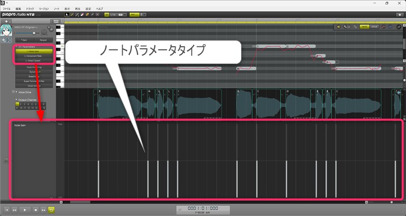Image resolution: width=406 pixels, height=216 pixels.
Task: Open the トラック menu
Action: click(30, 9)
